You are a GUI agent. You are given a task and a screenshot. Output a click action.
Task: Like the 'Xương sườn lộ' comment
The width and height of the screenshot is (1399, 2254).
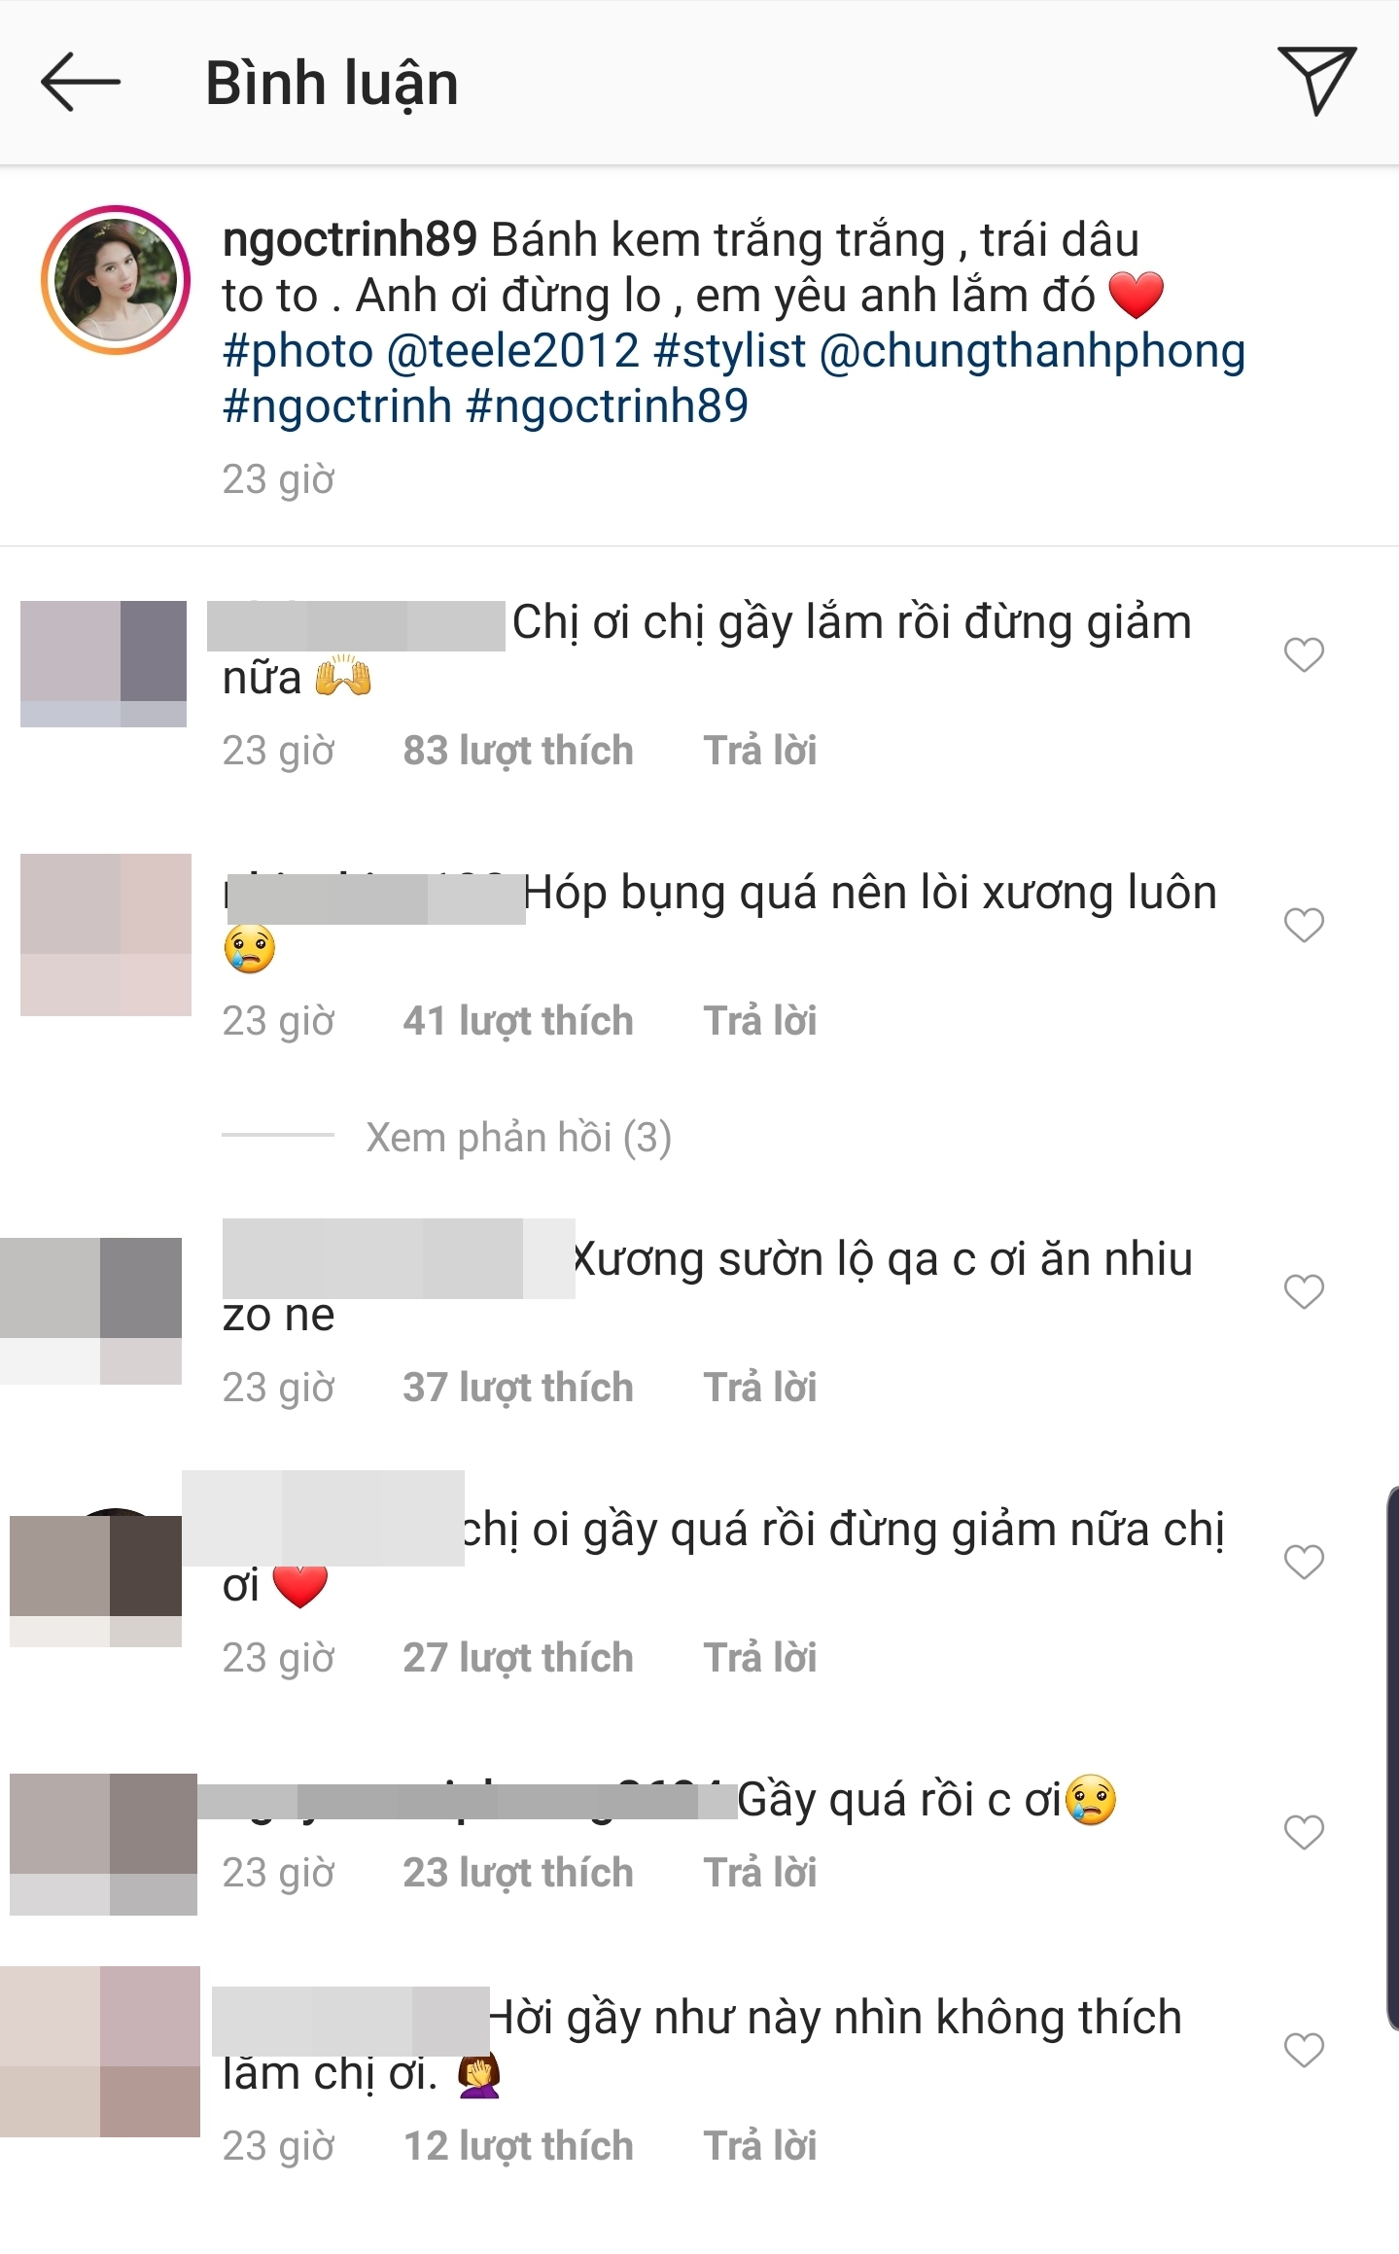tap(1304, 1291)
